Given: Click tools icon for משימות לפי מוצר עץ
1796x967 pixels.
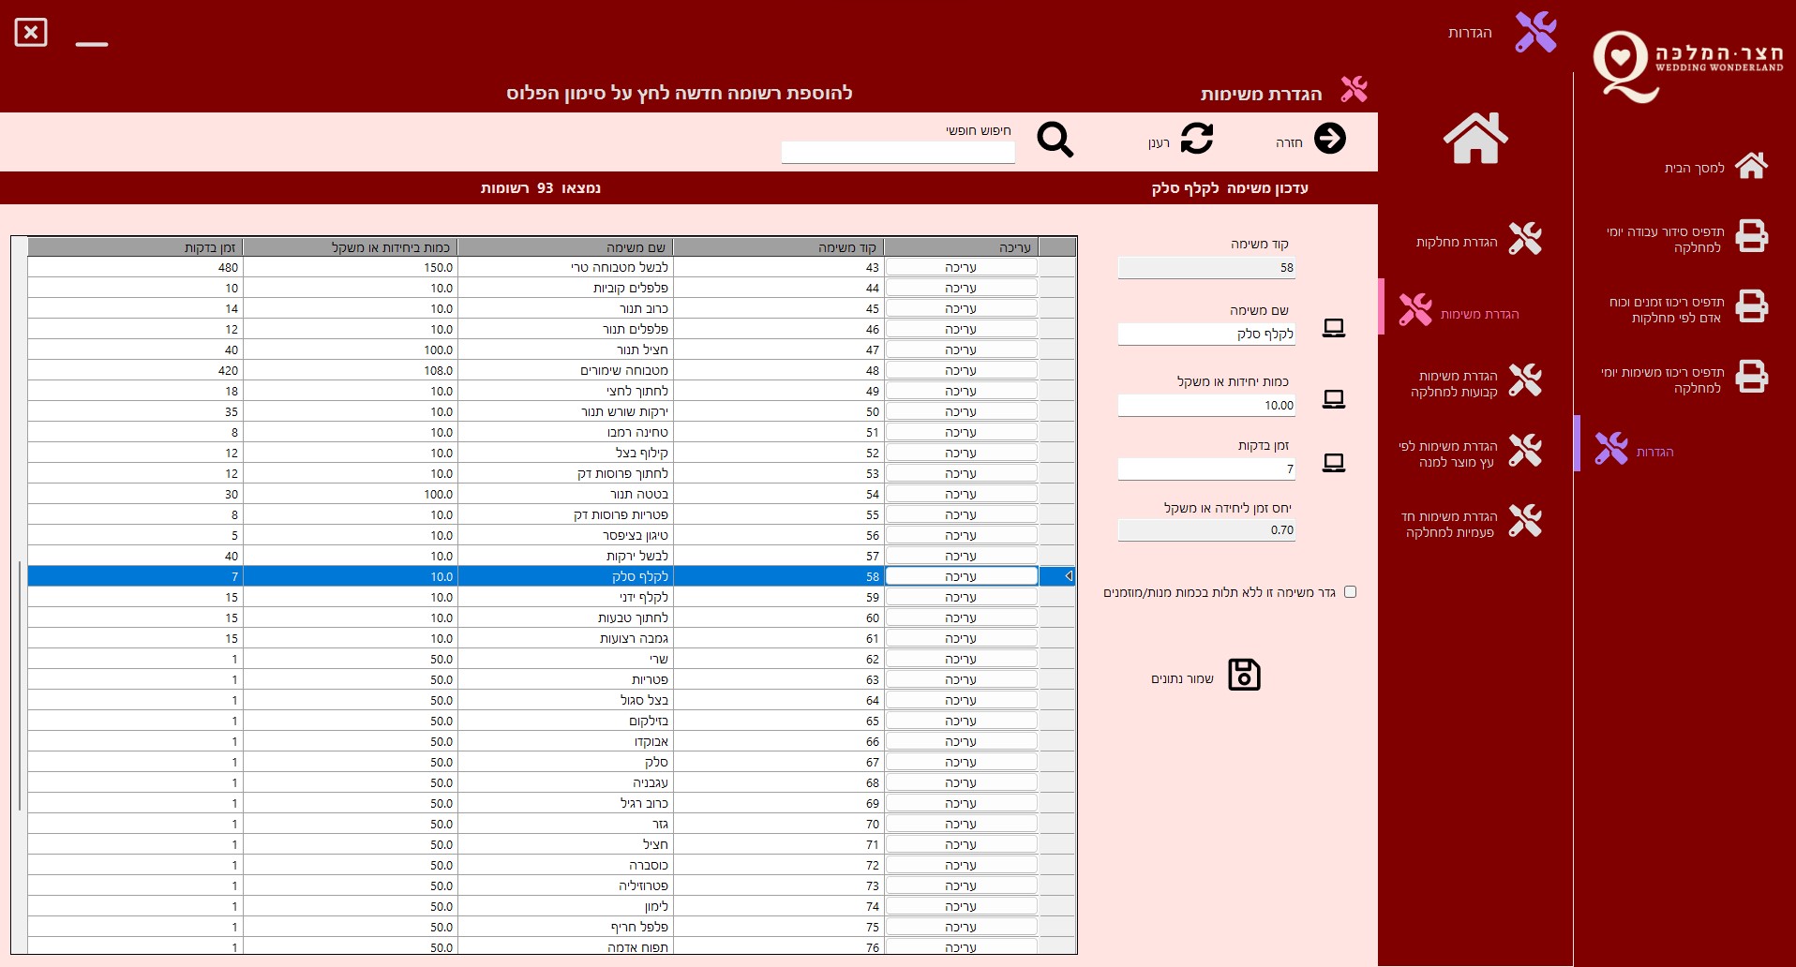Looking at the screenshot, I should pyautogui.click(x=1525, y=450).
